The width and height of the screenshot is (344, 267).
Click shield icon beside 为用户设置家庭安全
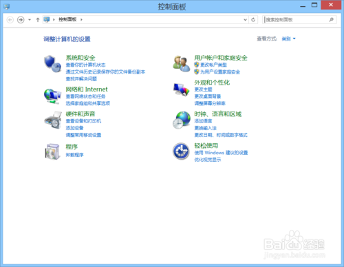pyautogui.click(x=197, y=72)
